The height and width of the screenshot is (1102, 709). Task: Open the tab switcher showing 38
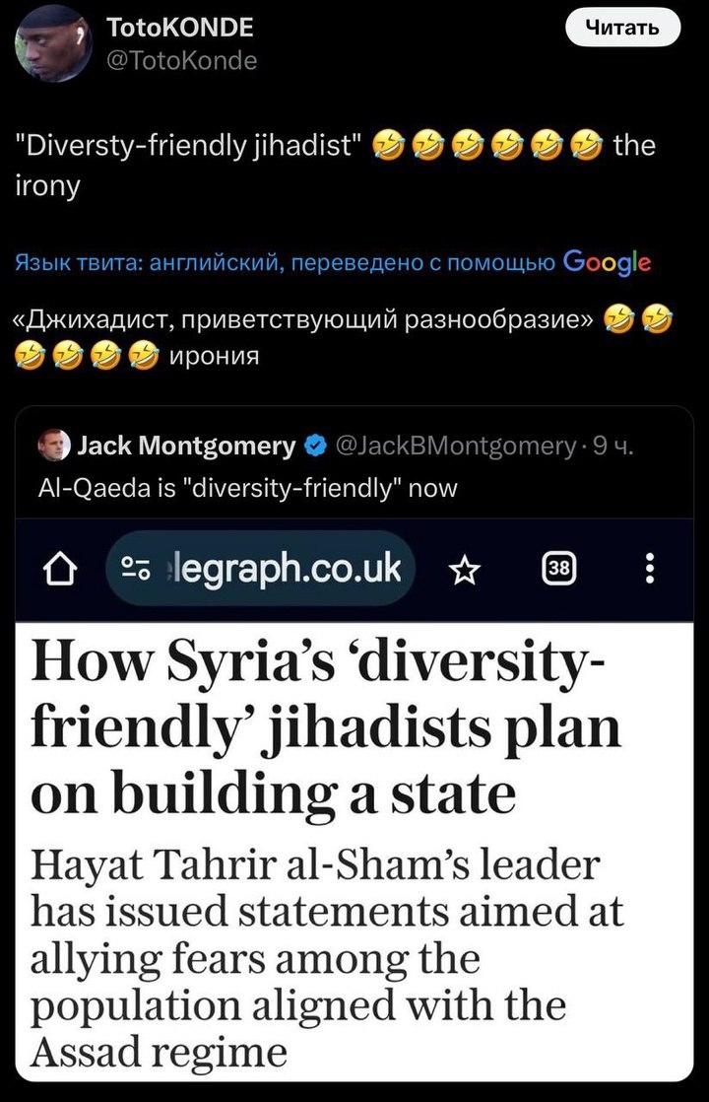[559, 570]
